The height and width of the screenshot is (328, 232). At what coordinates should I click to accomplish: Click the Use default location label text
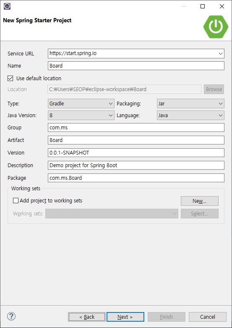(x=39, y=79)
